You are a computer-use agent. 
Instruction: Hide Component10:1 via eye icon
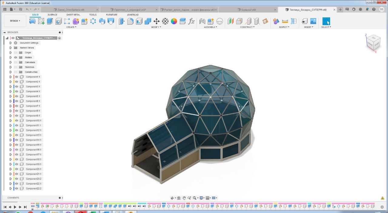[x=17, y=120]
